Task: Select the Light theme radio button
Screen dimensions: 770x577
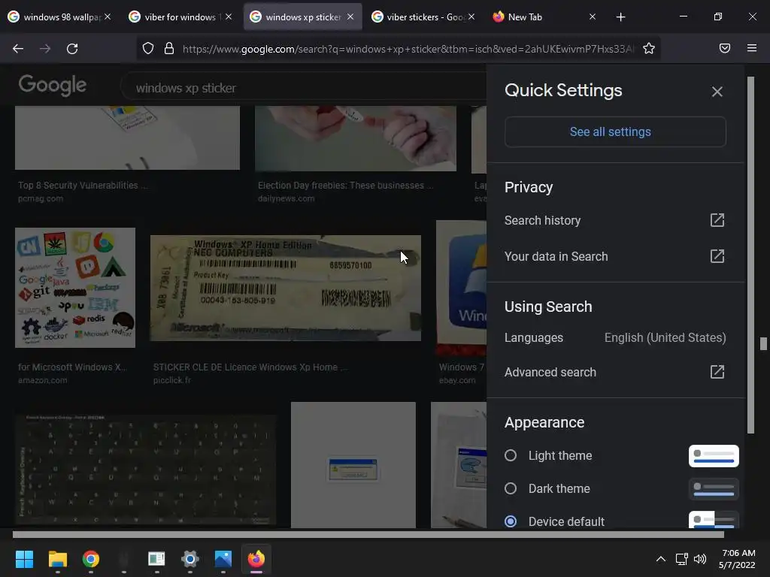Action: point(511,455)
